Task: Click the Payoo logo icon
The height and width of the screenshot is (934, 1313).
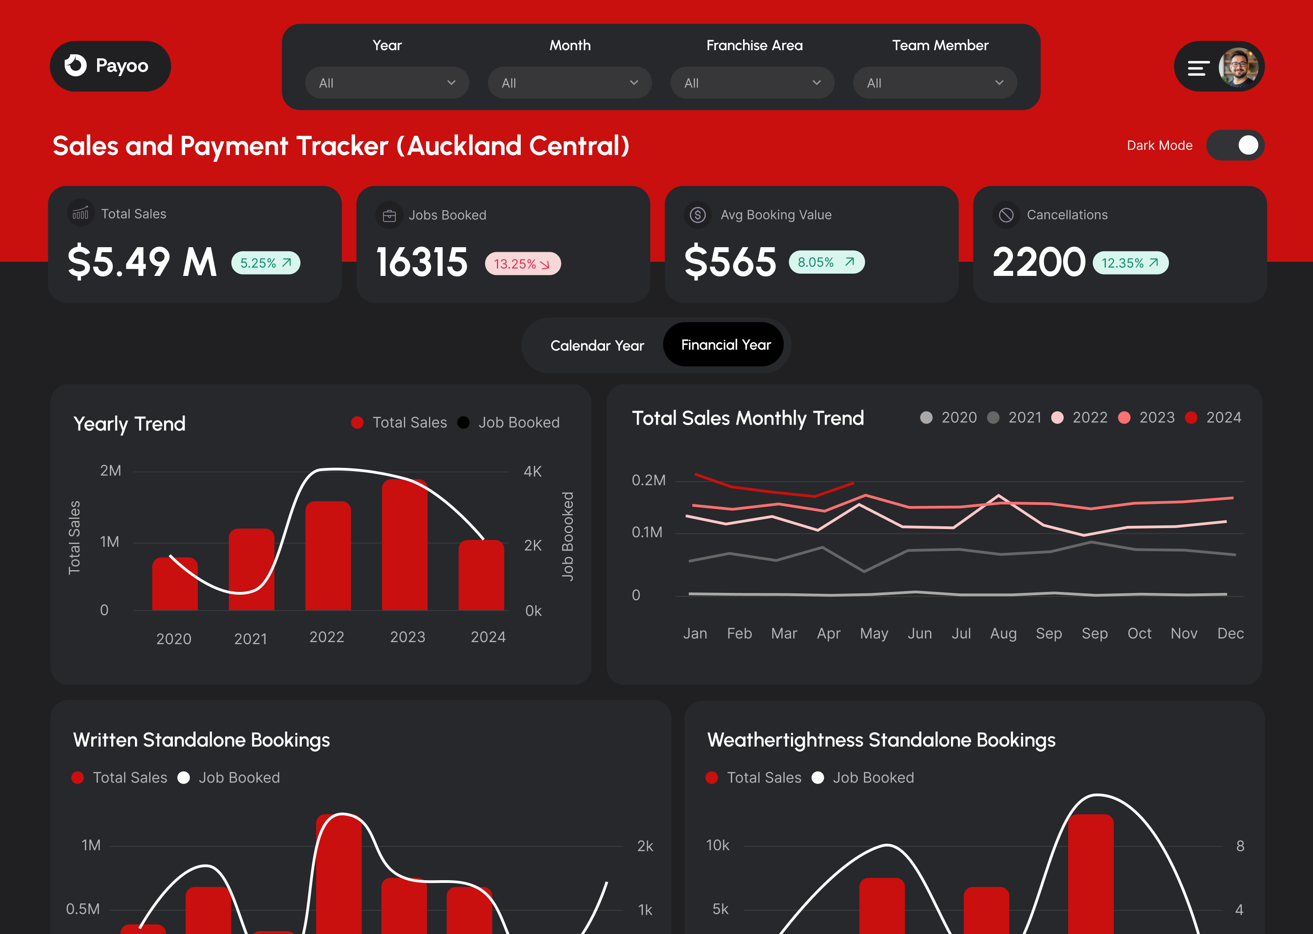Action: 75,66
